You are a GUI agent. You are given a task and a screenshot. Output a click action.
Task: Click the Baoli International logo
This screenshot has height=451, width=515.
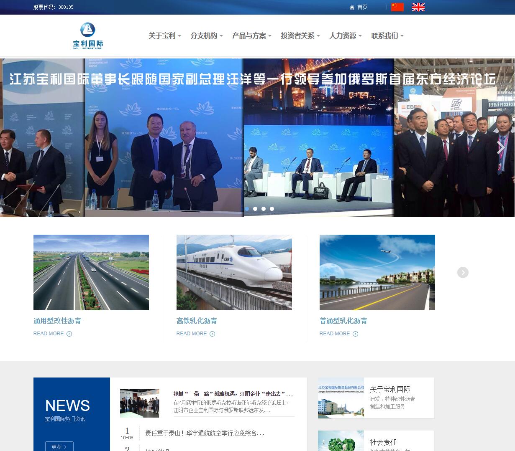(x=88, y=36)
